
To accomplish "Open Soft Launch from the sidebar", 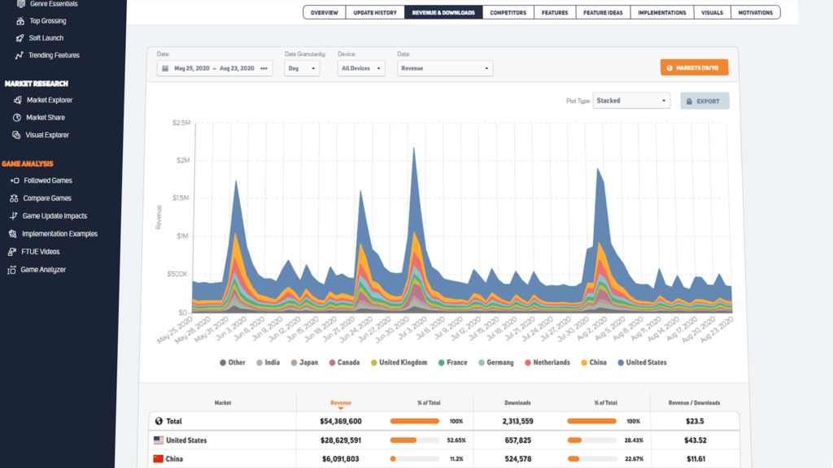I will 18,37.
